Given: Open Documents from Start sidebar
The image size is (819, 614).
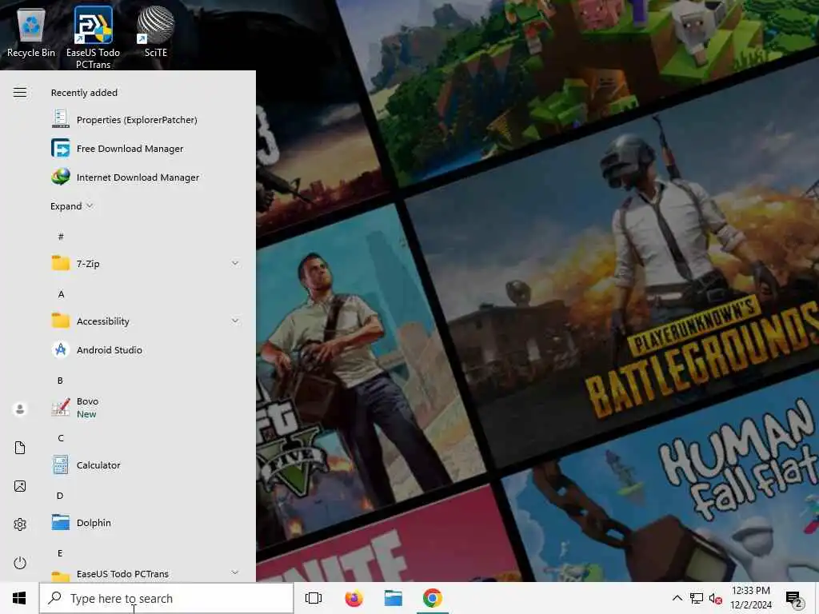Looking at the screenshot, I should pyautogui.click(x=20, y=448).
